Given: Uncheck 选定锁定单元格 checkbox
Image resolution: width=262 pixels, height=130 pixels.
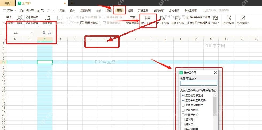Looking at the screenshot, I should pos(183,95).
